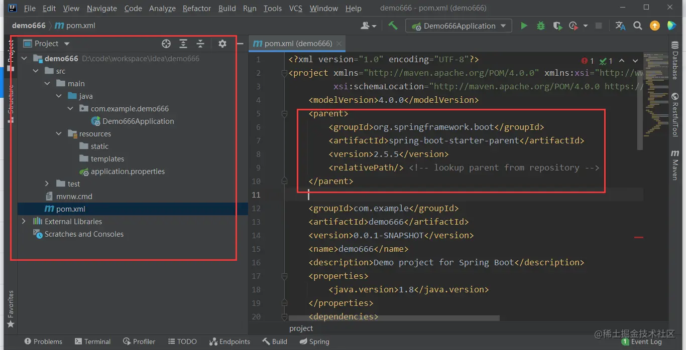Open the TODO tool window

pos(182,341)
